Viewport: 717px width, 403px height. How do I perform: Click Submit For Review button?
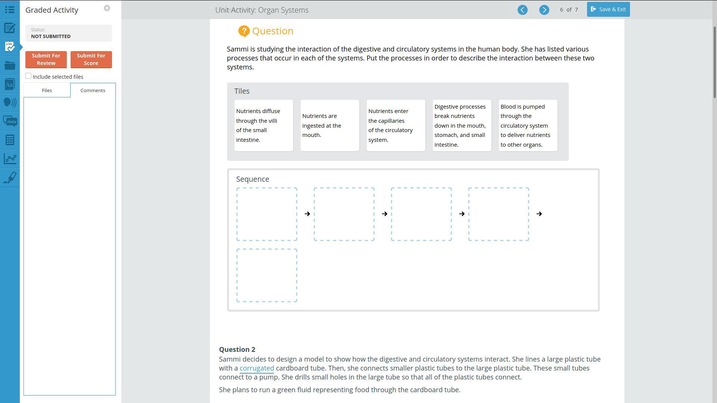[46, 59]
